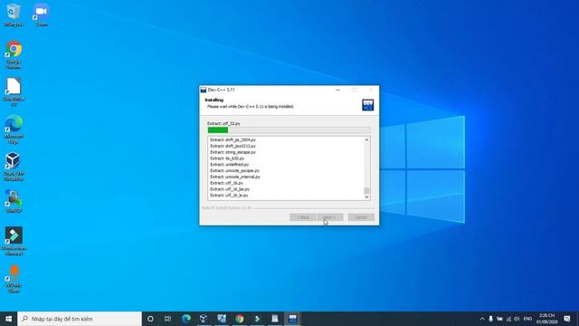Select log line 'Extract: string_escape.py'

pyautogui.click(x=233, y=152)
